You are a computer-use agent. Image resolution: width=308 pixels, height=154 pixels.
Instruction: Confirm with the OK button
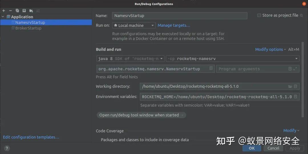coord(252,148)
